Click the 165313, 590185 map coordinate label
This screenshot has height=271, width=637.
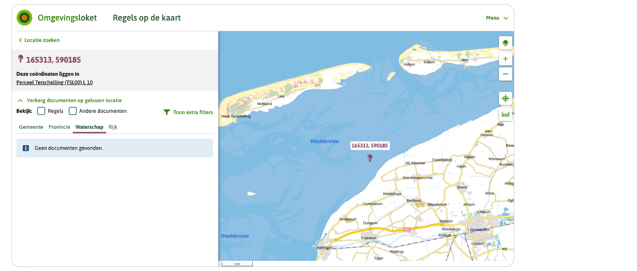370,146
